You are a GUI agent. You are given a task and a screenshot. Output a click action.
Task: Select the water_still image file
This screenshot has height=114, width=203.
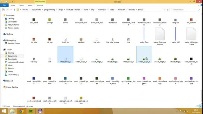pos(175,35)
